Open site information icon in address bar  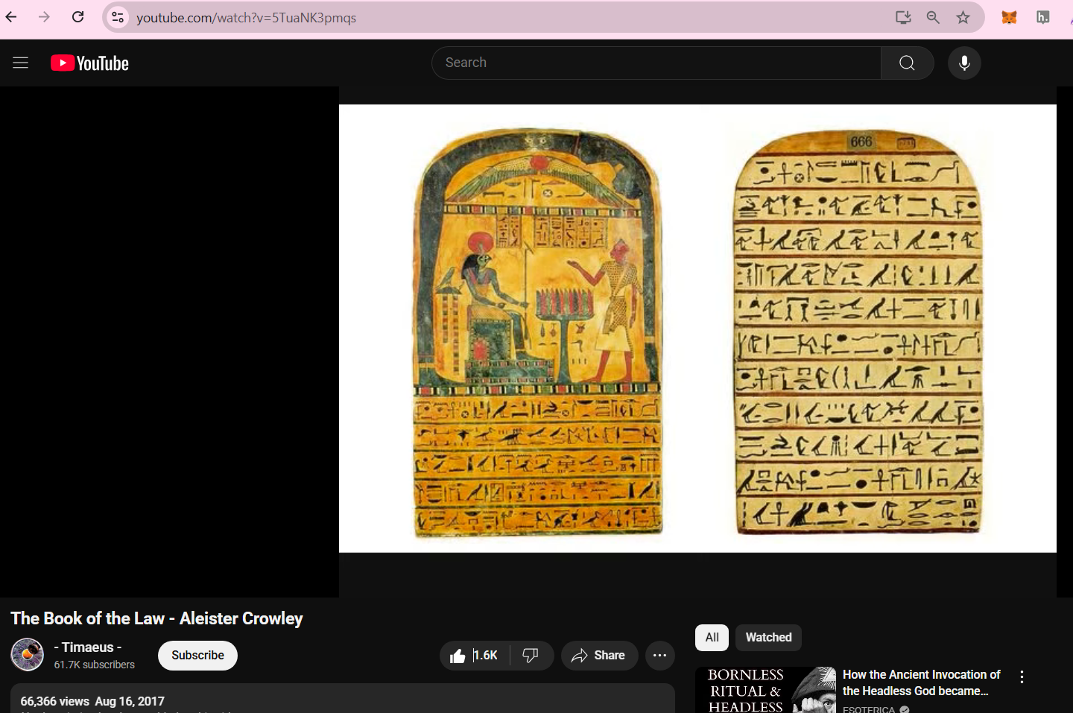click(118, 17)
